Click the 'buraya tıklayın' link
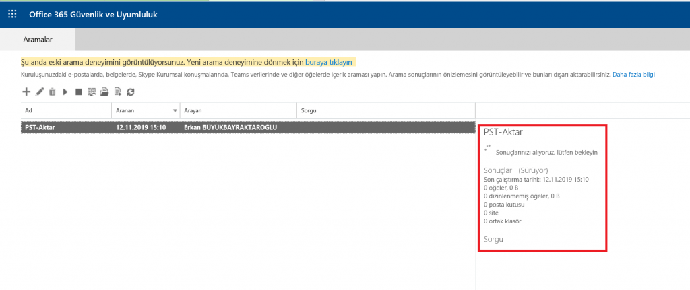 pyautogui.click(x=330, y=61)
